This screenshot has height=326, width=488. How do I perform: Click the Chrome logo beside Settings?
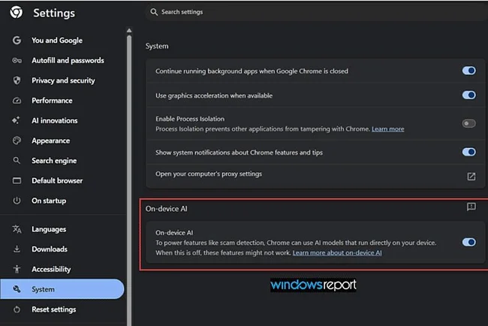click(17, 13)
